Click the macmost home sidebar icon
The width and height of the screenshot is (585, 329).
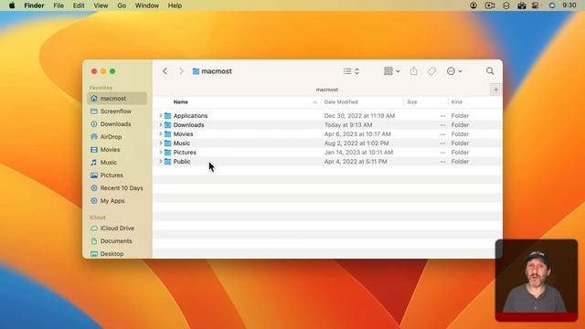[94, 99]
